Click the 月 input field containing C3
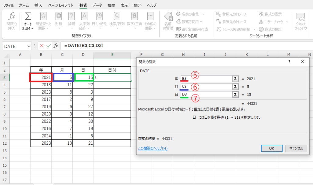This screenshot has width=313, height=185. click(x=207, y=87)
